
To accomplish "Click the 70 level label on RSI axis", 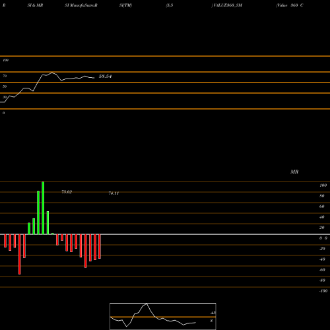I will (5, 76).
